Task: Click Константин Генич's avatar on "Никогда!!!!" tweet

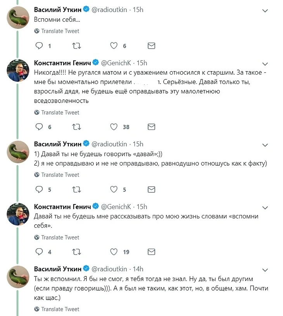Action: pyautogui.click(x=18, y=70)
